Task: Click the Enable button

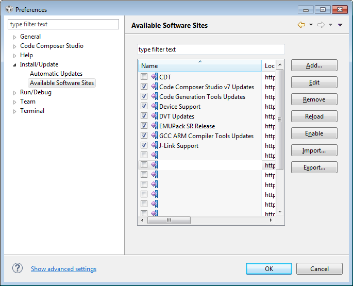Action: pos(314,133)
